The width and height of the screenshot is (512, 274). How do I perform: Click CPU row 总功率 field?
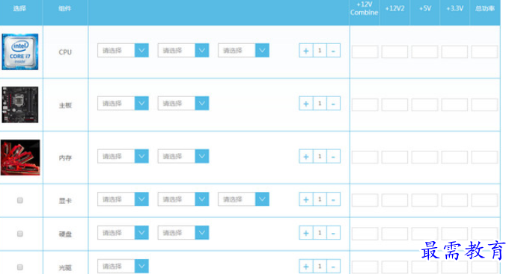[484, 52]
